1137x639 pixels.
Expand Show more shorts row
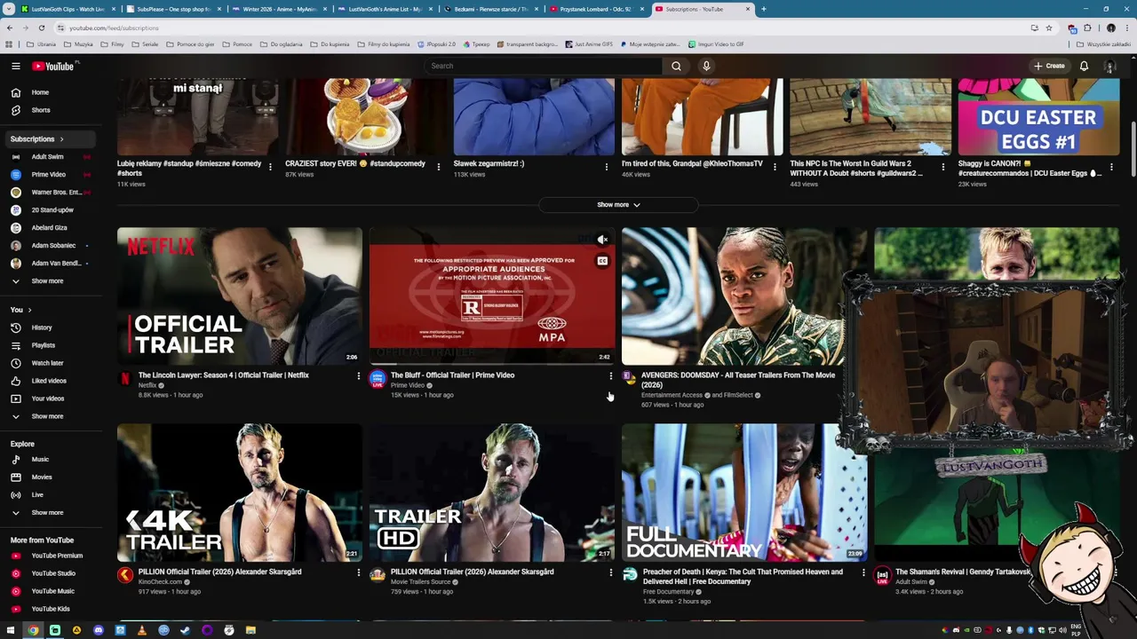[x=618, y=205]
